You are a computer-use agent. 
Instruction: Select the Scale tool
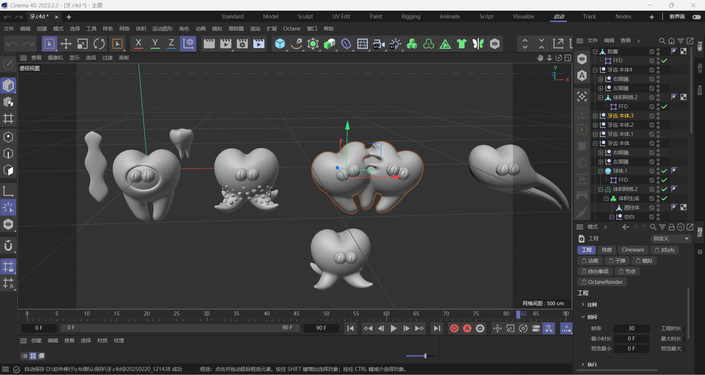(82, 44)
